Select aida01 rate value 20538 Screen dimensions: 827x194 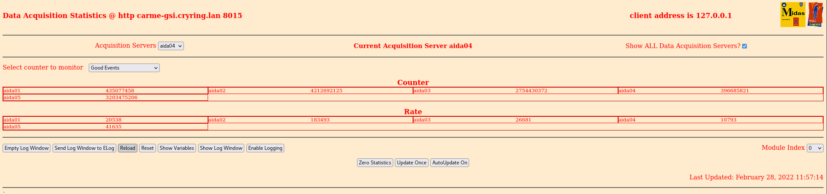pyautogui.click(x=114, y=120)
